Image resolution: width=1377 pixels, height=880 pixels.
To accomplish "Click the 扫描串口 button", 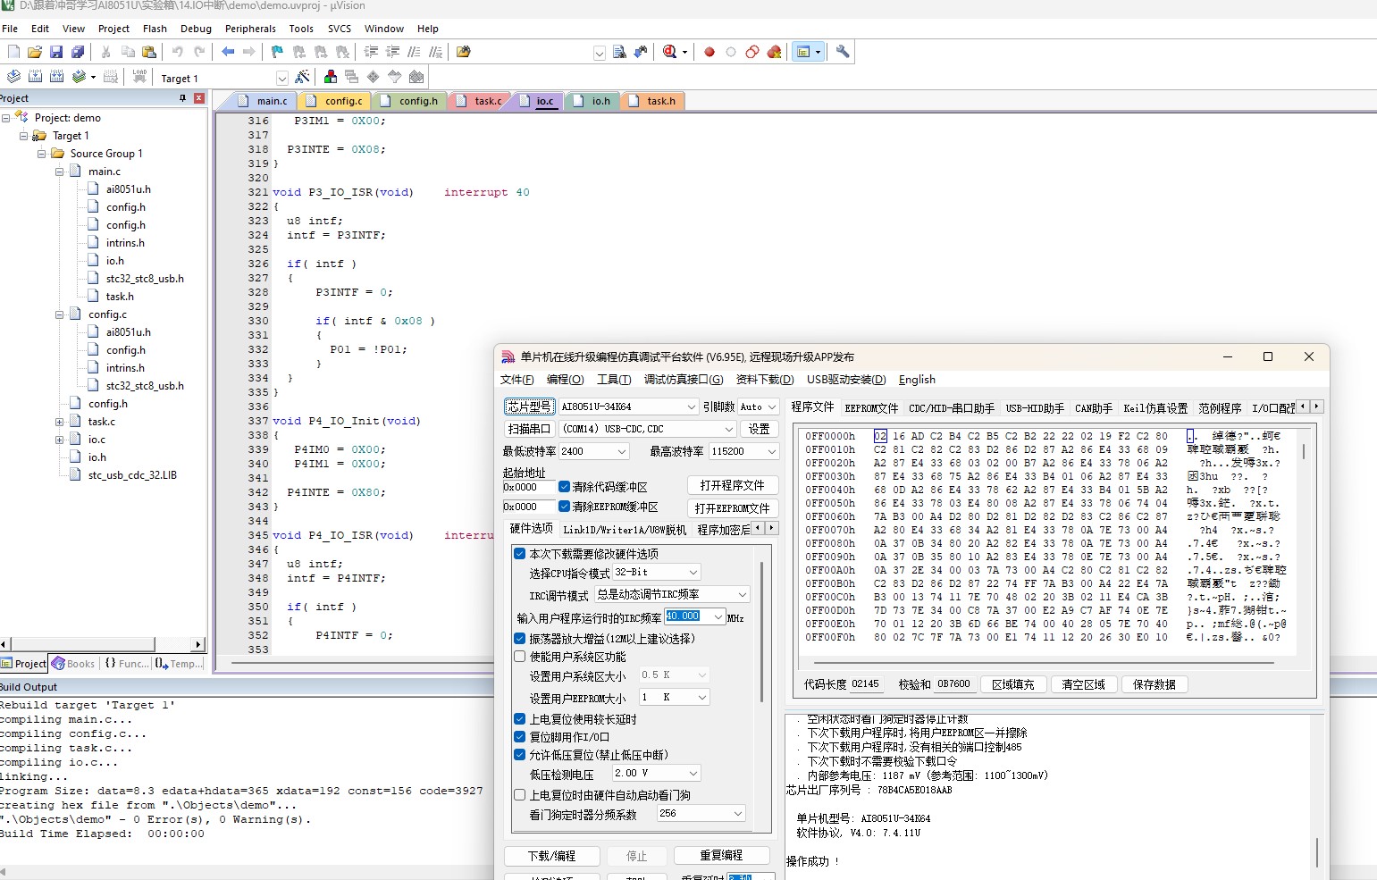I will click(x=530, y=429).
